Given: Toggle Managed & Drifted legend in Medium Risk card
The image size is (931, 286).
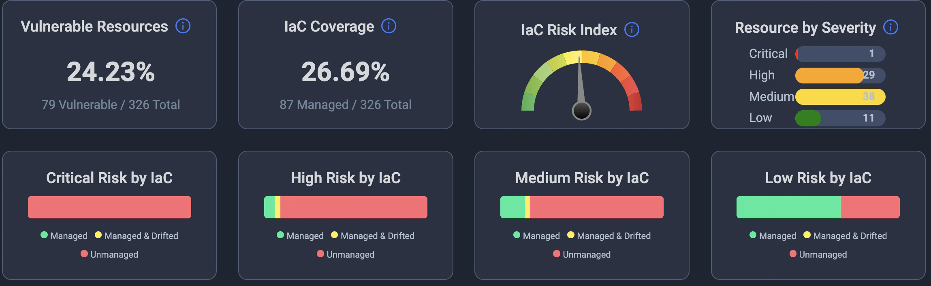Looking at the screenshot, I should click(609, 236).
